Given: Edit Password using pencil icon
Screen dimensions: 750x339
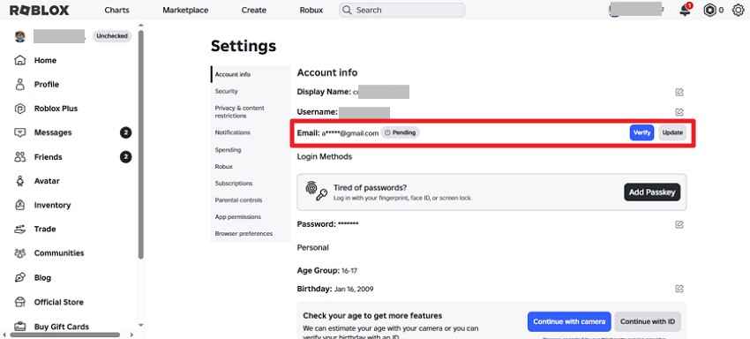Looking at the screenshot, I should pyautogui.click(x=679, y=224).
